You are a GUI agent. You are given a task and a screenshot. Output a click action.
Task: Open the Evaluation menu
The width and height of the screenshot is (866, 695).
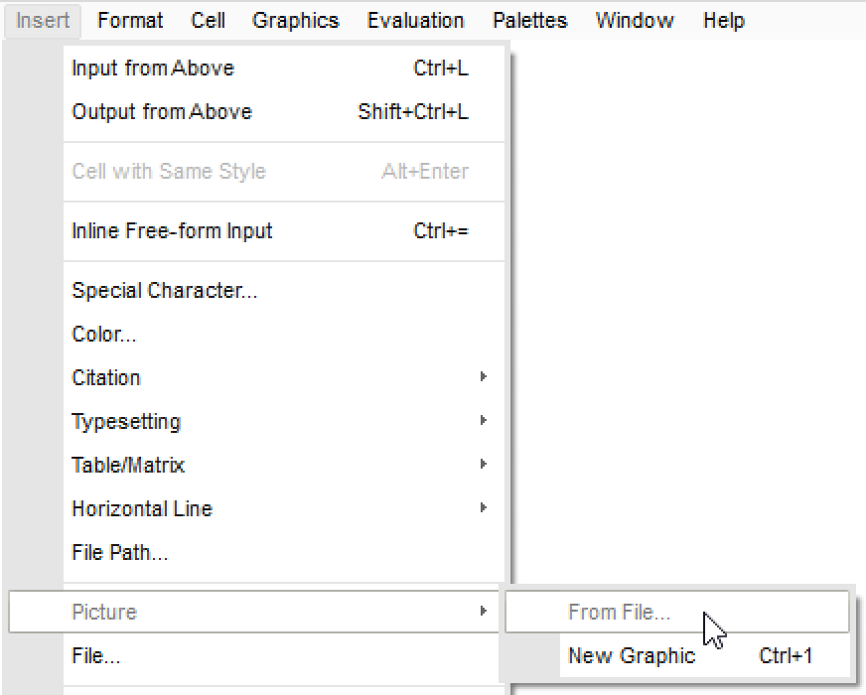[x=415, y=20]
